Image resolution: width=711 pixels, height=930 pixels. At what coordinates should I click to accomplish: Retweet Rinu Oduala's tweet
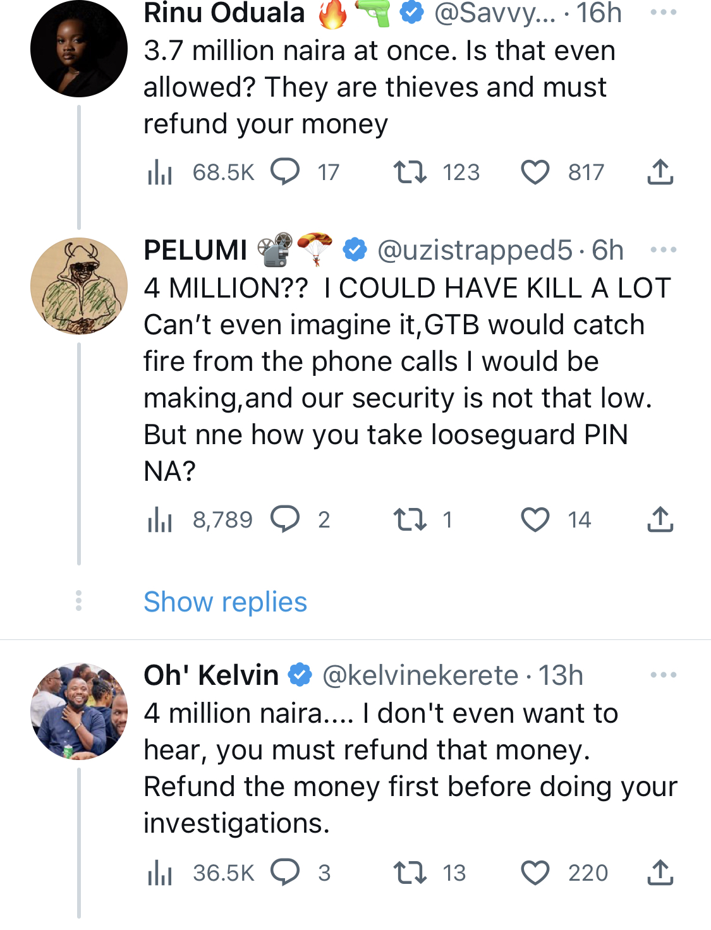[410, 172]
